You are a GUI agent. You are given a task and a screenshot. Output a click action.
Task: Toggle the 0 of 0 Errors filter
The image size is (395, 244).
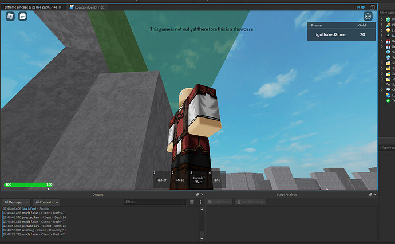pos(219,202)
